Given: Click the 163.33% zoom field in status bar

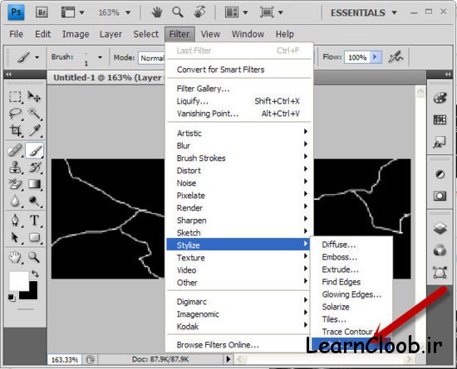Looking at the screenshot, I should pos(65,360).
